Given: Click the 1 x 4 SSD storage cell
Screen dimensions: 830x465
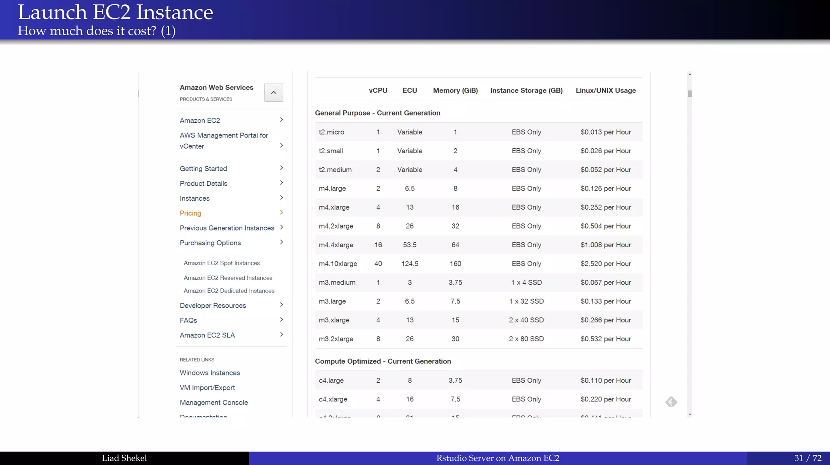Looking at the screenshot, I should tap(526, 283).
